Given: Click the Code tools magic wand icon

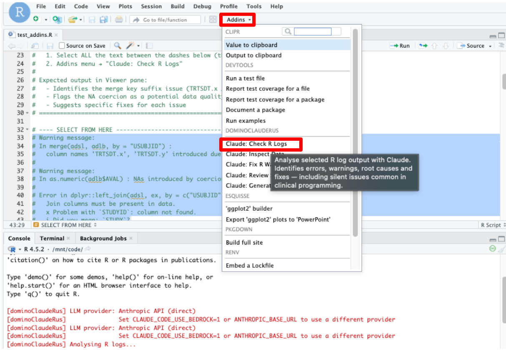Looking at the screenshot, I should pos(131,46).
